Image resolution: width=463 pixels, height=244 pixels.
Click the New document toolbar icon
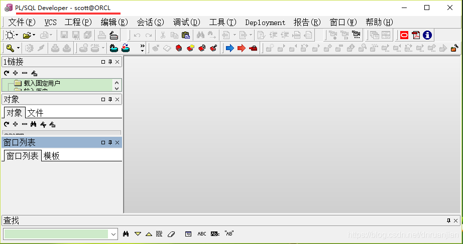[11, 36]
